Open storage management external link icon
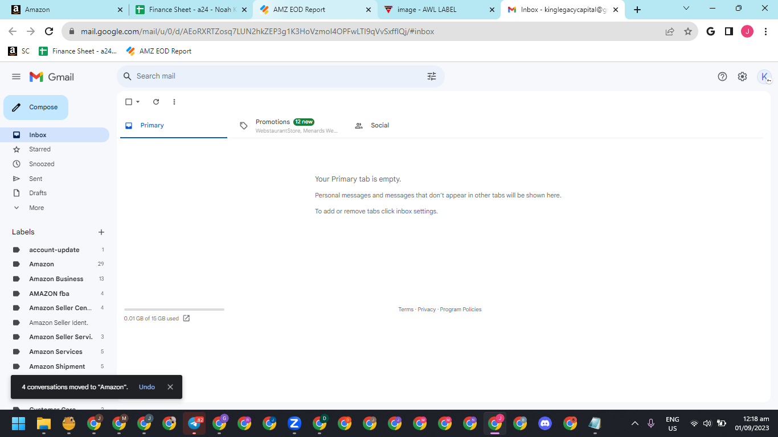Screen dimensions: 778x437 (186, 318)
